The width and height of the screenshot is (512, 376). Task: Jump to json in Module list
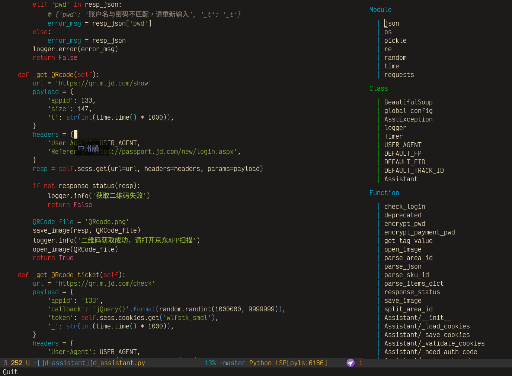coord(391,23)
